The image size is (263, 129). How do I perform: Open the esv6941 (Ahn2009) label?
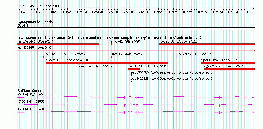pyautogui.click(x=125, y=41)
